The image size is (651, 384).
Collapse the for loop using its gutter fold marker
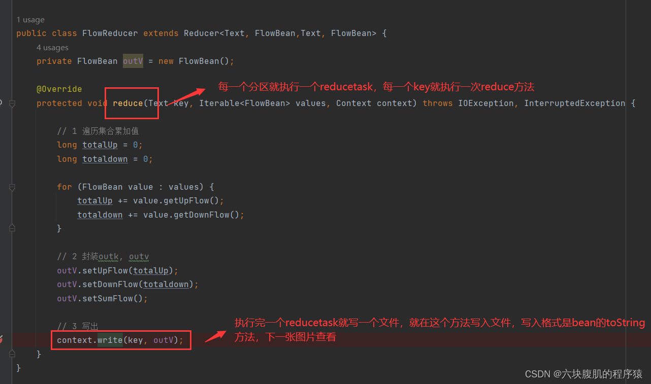12,187
